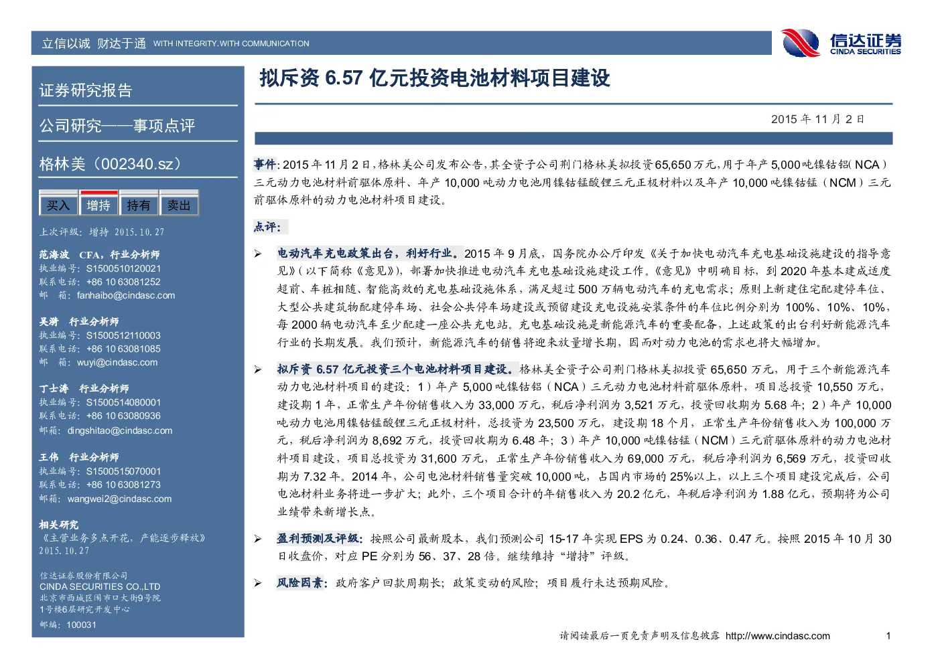
Task: Click the slogan 立信以诚 财达于通
Action: [94, 44]
